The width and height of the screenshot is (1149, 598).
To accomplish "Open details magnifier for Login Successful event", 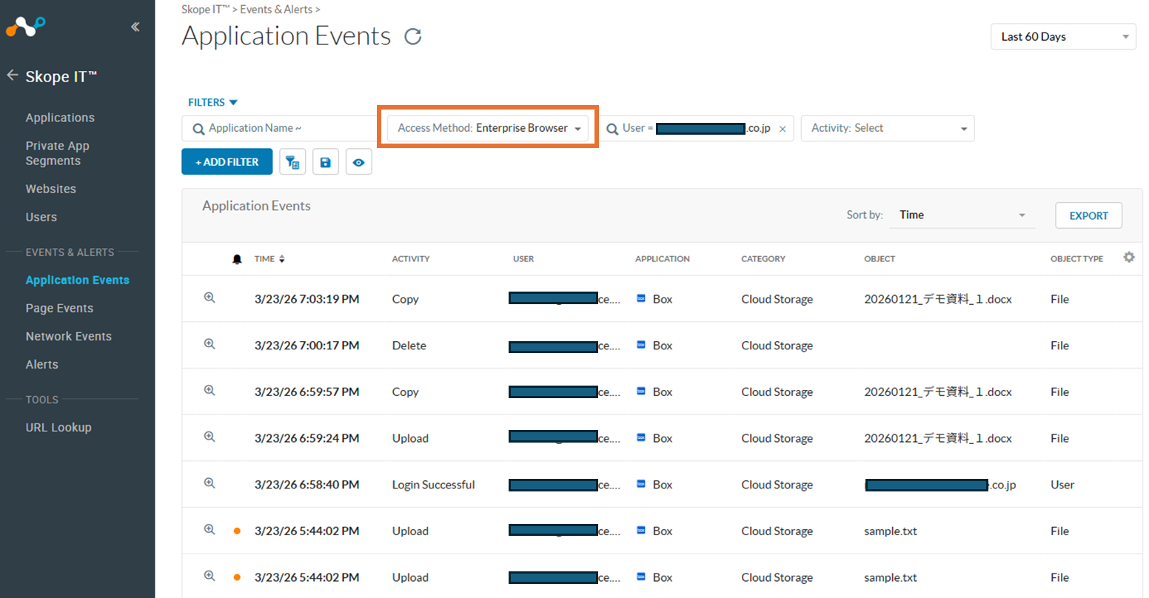I will [x=210, y=483].
